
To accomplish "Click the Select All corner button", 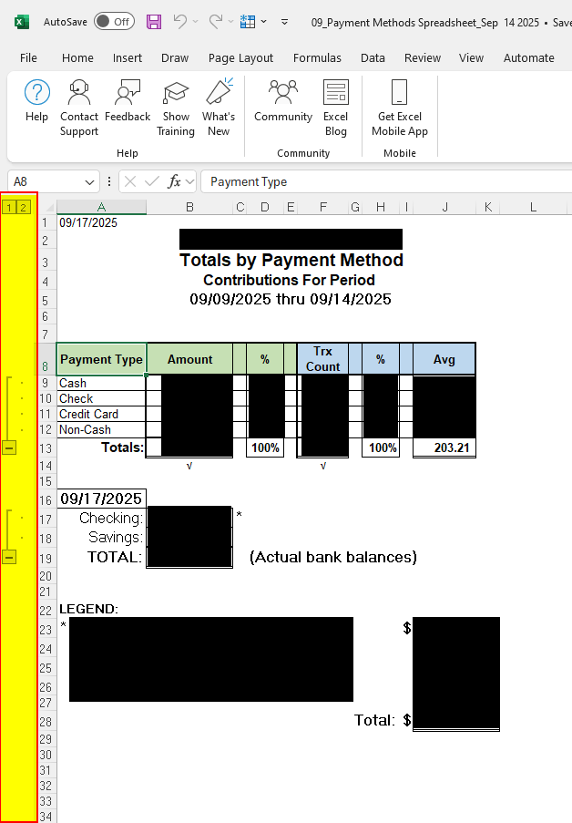I will point(47,207).
